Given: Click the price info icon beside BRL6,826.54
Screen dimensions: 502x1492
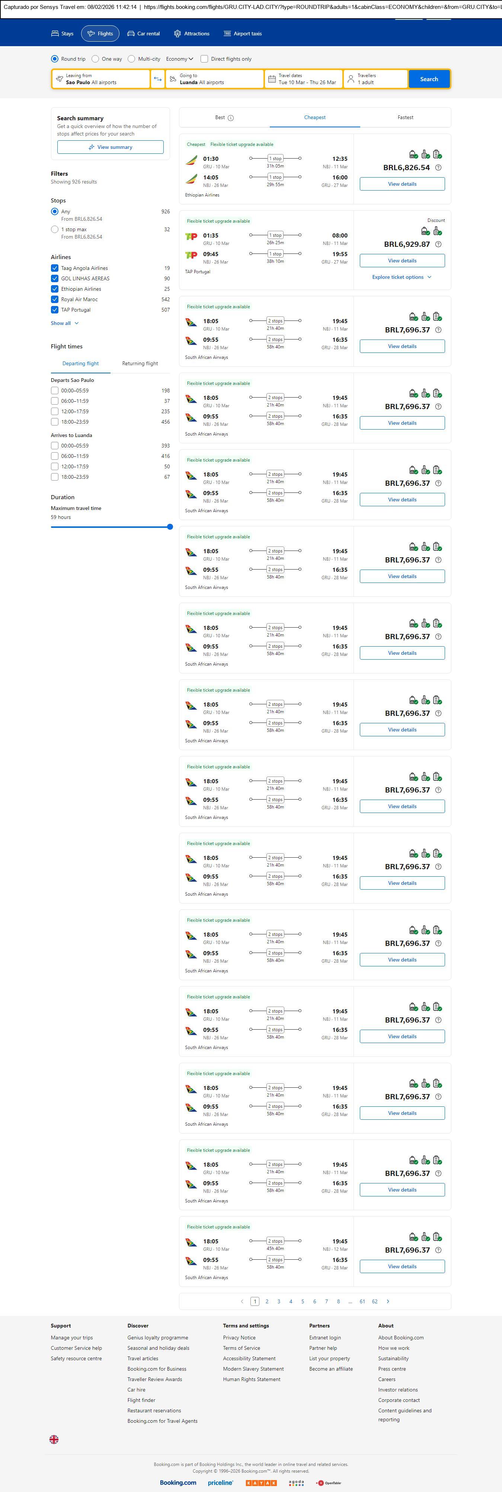Looking at the screenshot, I should click(x=438, y=168).
